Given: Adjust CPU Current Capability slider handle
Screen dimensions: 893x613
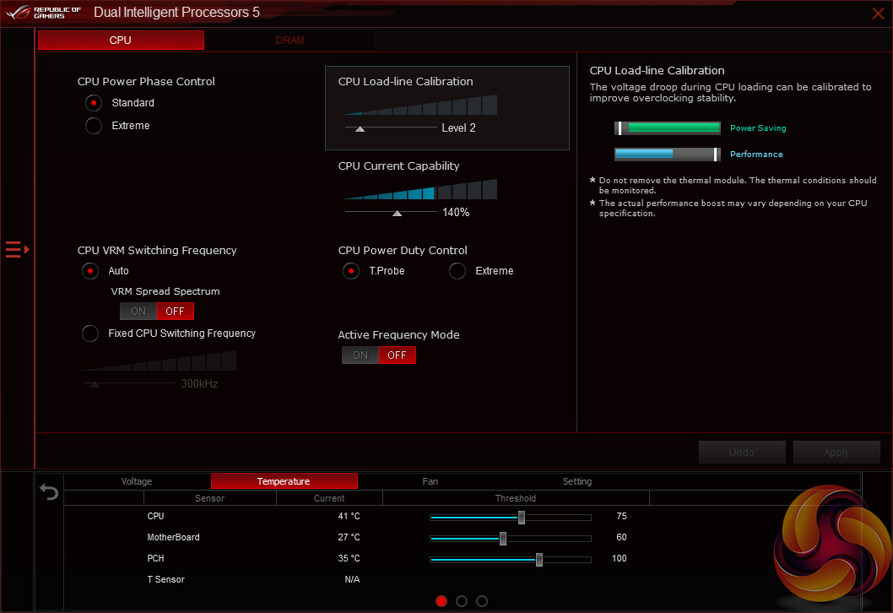Looking at the screenshot, I should (397, 213).
